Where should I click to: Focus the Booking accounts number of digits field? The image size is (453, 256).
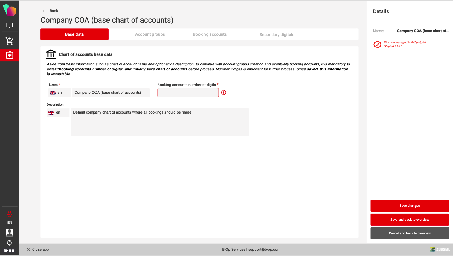point(188,93)
